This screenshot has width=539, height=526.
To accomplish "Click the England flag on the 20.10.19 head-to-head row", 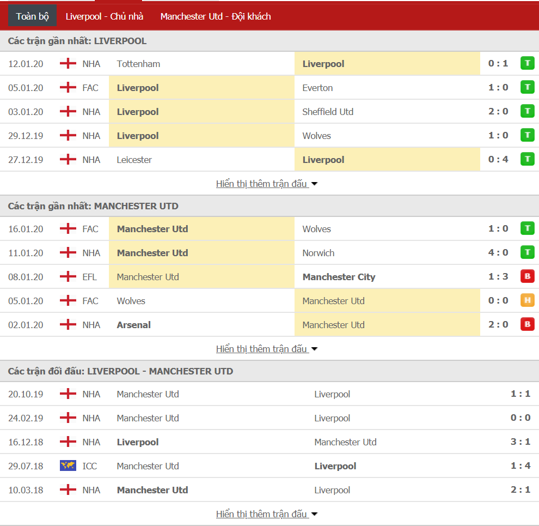I will (x=68, y=394).
